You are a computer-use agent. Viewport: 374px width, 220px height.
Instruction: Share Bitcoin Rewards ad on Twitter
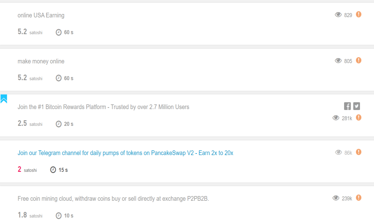point(357,106)
